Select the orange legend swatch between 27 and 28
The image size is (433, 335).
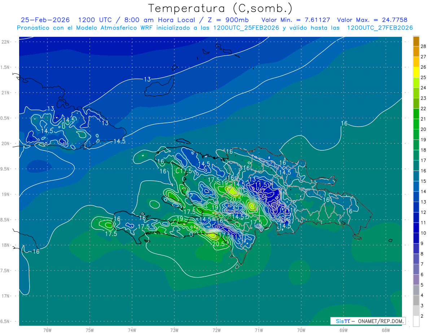point(416,51)
